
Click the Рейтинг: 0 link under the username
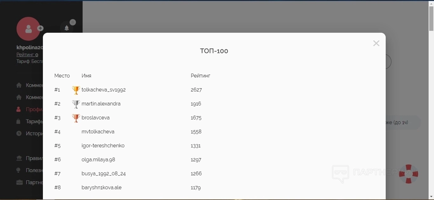point(27,55)
